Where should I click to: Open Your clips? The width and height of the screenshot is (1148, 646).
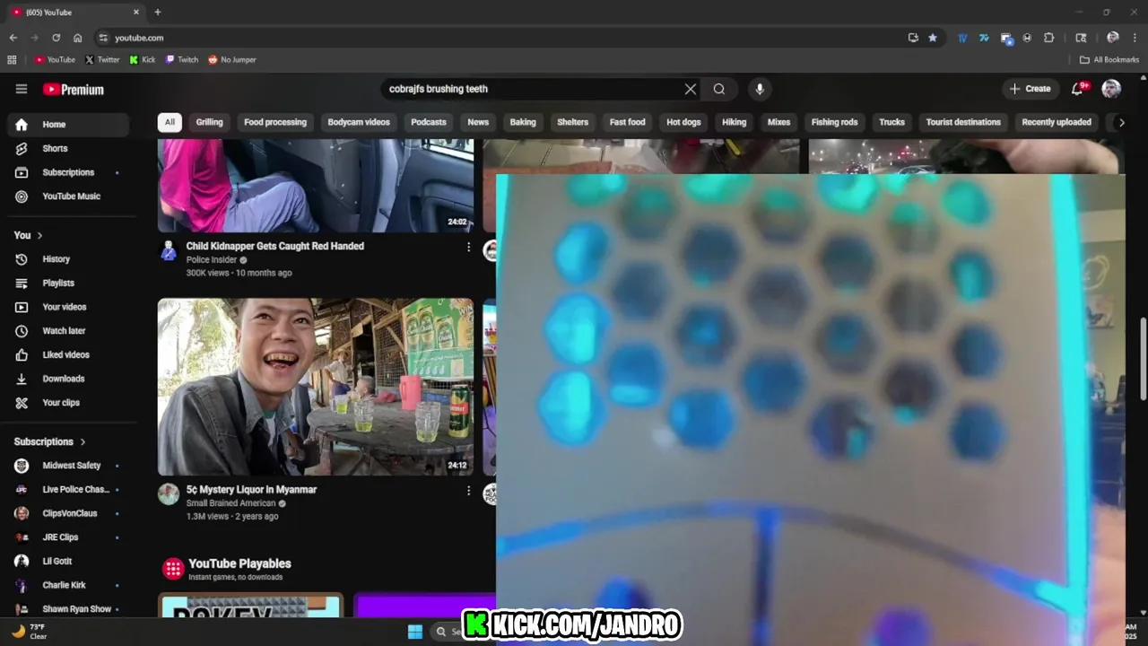68,403
